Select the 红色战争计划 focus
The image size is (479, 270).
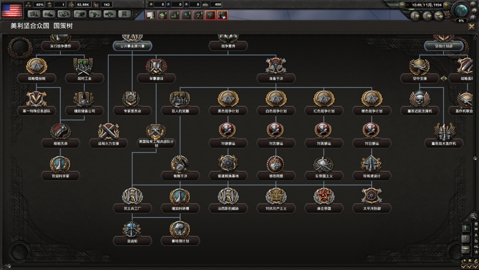pos(324,103)
